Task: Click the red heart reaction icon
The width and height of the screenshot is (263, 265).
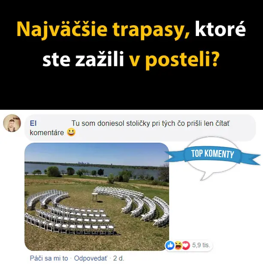Action: click(186, 245)
